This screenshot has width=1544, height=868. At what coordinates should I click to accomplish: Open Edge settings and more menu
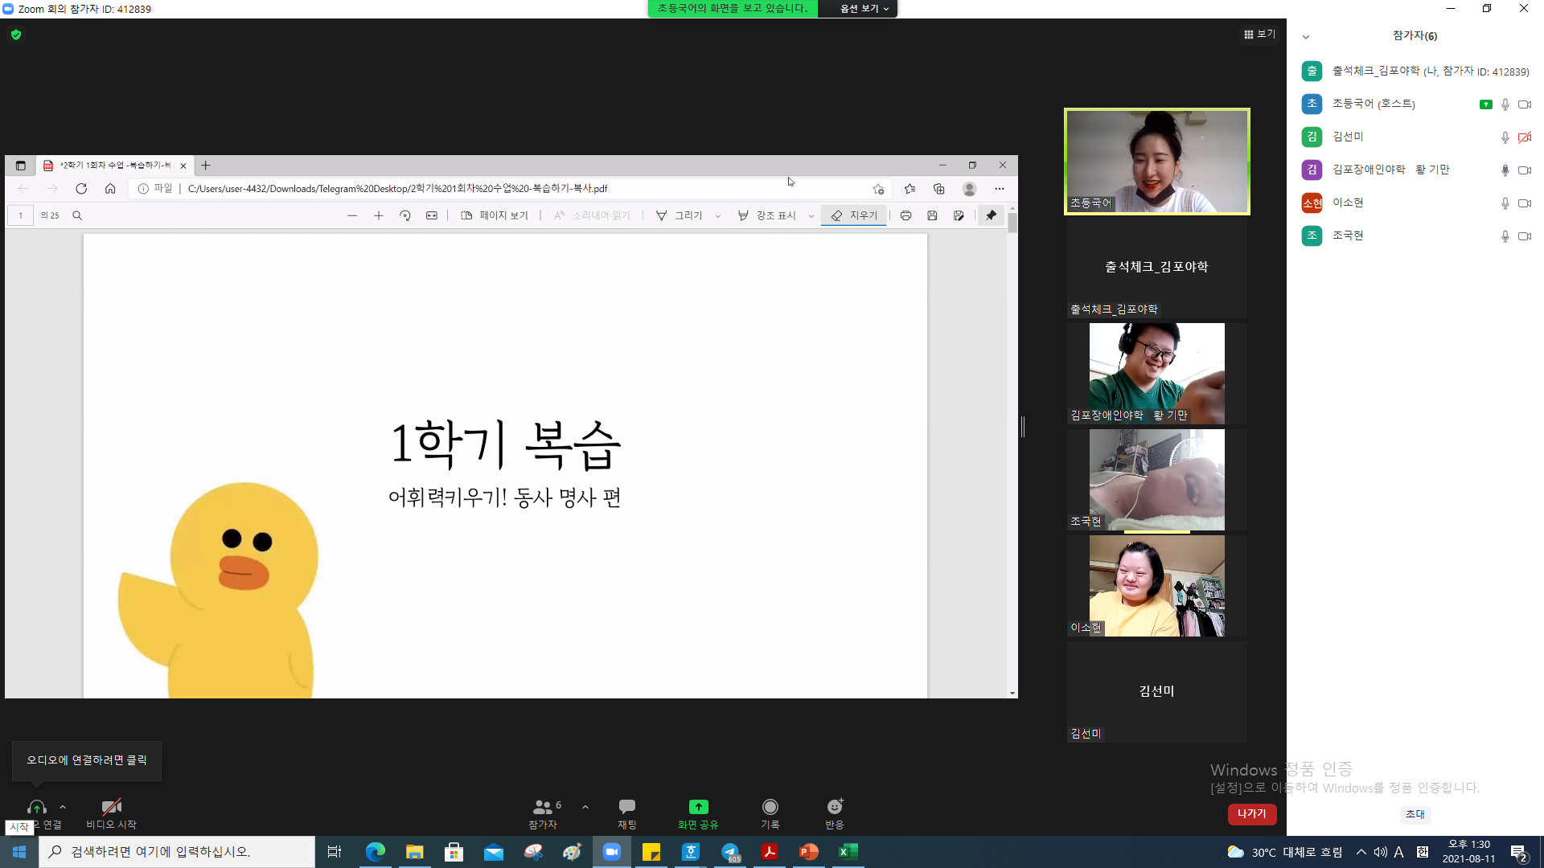(x=1000, y=189)
